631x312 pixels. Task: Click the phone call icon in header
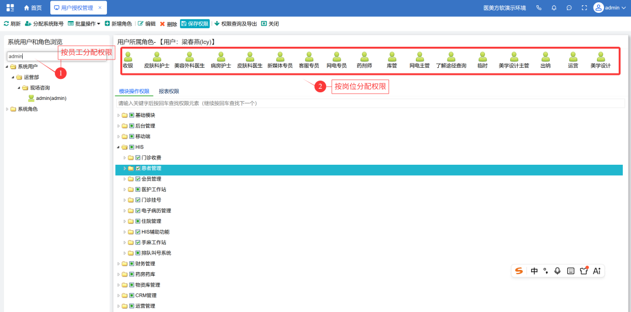[x=539, y=8]
